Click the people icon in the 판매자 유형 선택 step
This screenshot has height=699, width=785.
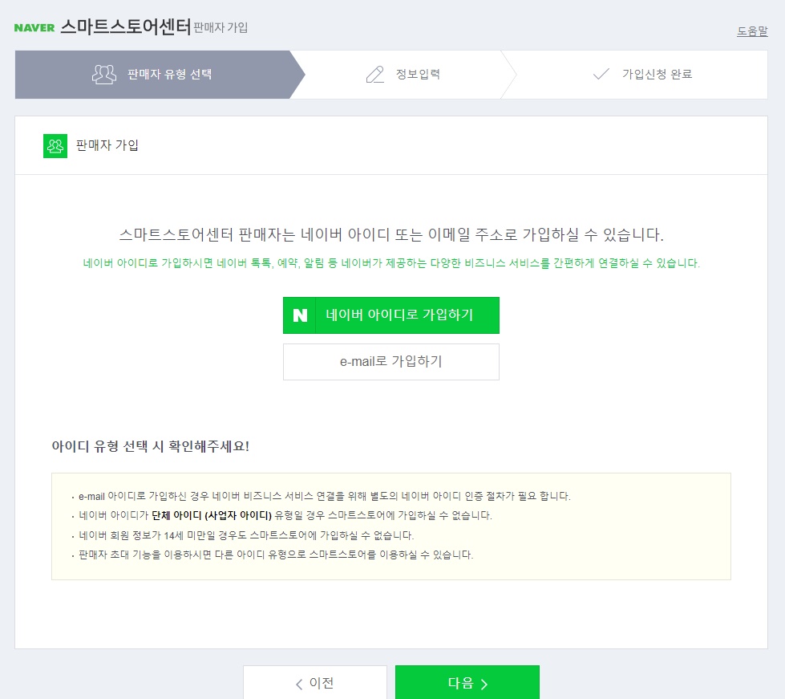(x=104, y=75)
